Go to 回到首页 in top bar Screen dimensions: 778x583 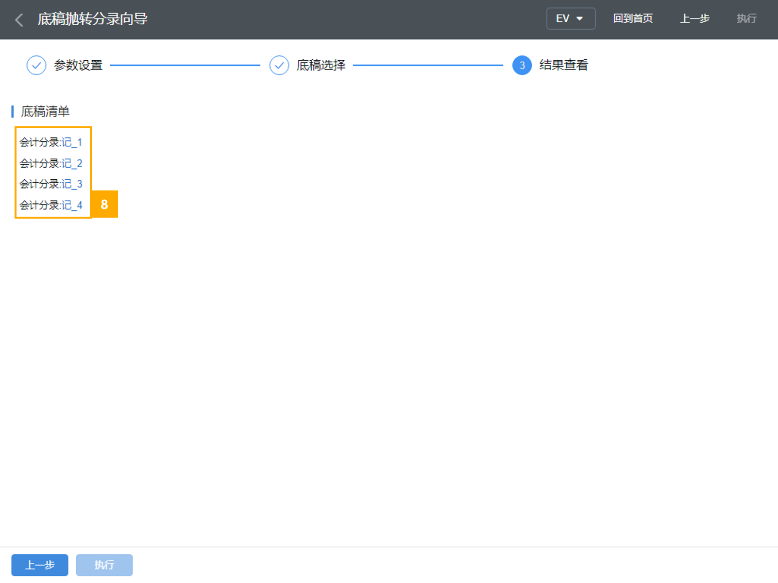click(633, 19)
